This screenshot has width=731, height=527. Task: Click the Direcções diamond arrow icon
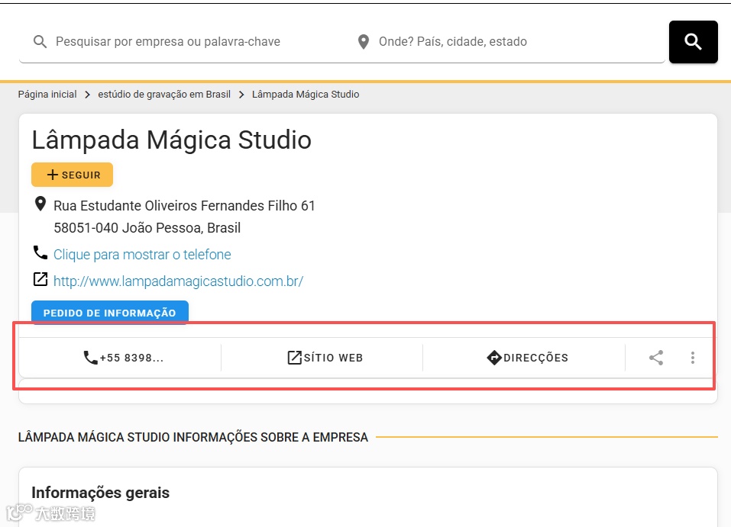[493, 358]
